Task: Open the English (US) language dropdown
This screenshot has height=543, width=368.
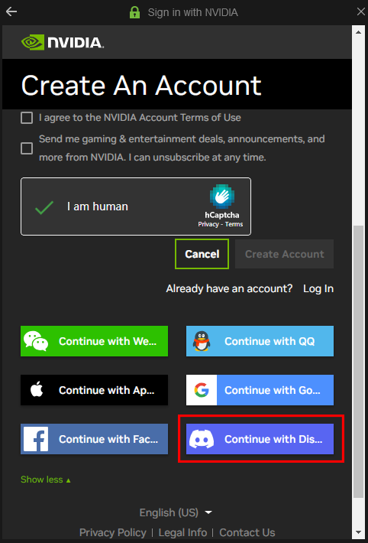Action: click(176, 512)
